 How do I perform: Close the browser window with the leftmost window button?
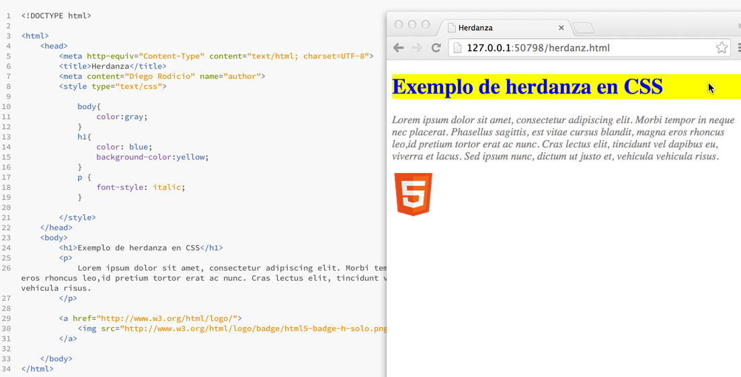pos(399,24)
